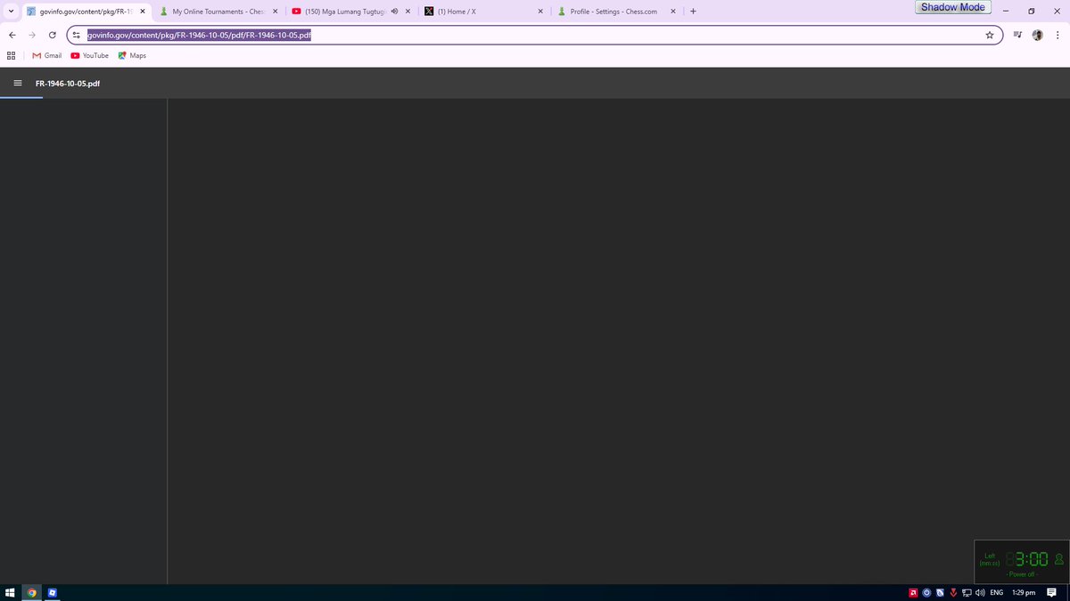
Task: Click the FR-1946-10-05.pdf file title
Action: 68,83
